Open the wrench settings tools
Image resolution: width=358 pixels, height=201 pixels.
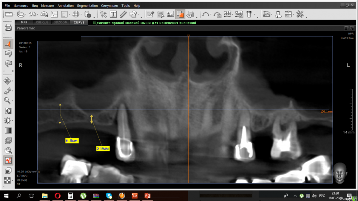pos(300,14)
